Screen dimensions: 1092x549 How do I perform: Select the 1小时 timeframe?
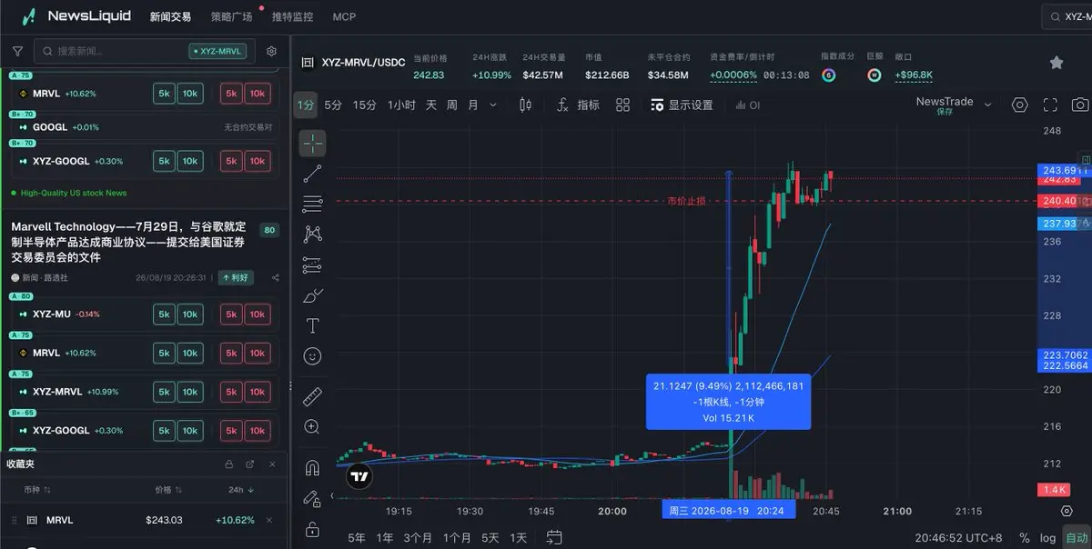401,105
